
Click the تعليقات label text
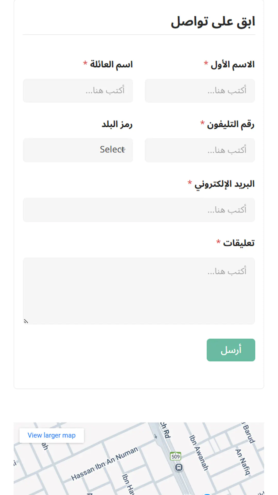coord(239,243)
